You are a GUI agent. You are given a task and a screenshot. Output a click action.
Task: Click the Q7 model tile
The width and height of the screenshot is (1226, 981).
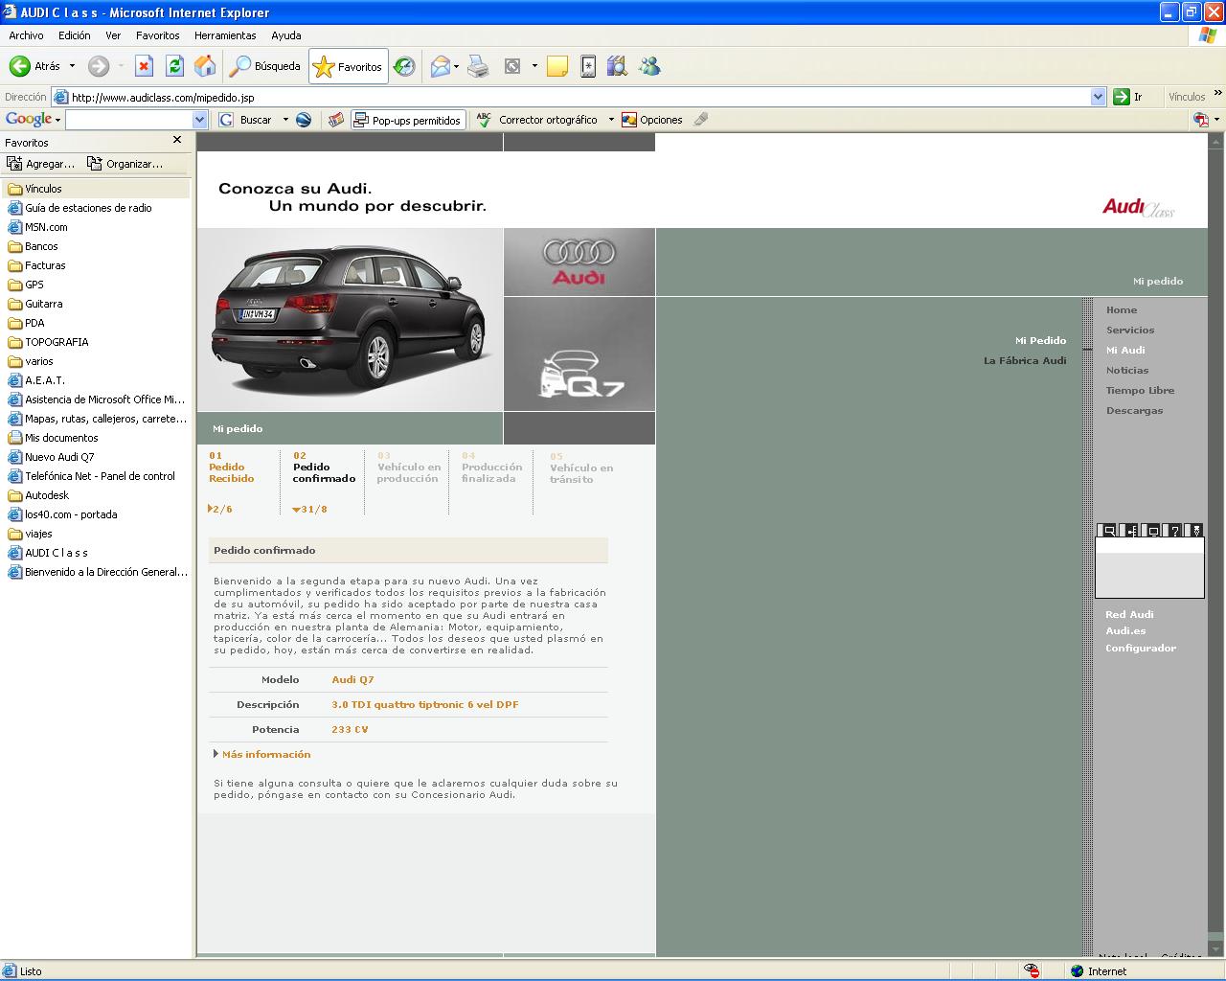point(579,354)
